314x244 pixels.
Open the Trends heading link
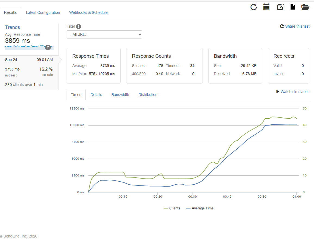13,27
